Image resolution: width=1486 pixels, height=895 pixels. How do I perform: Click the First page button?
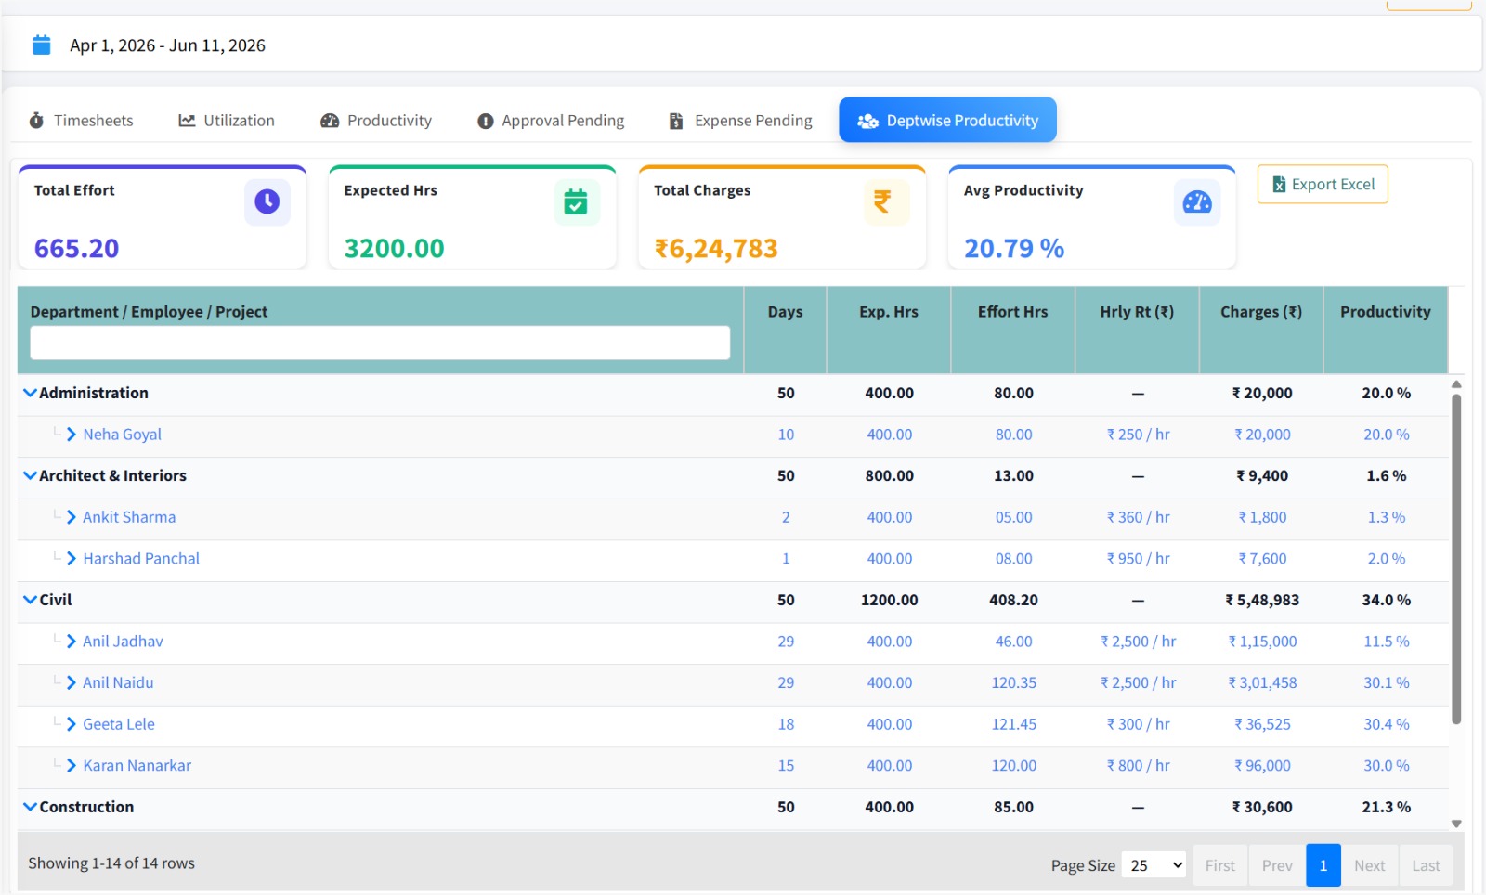(1220, 865)
